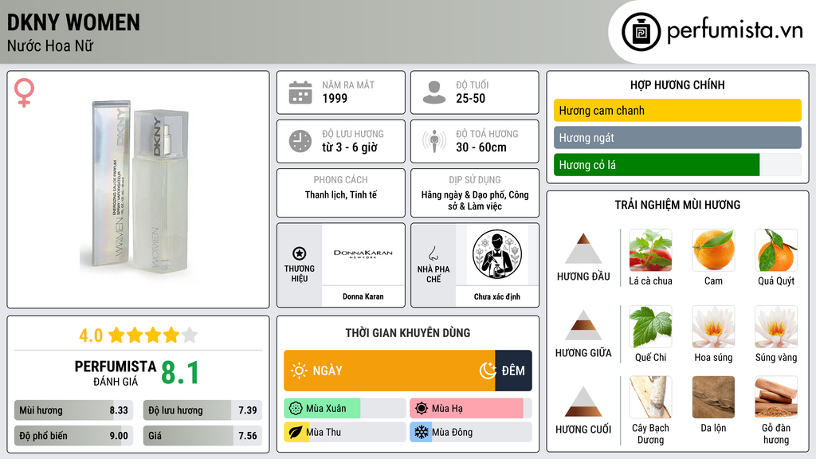The height and width of the screenshot is (459, 816).
Task: Click the Chưa xác định perfumer label
Action: pyautogui.click(x=497, y=296)
